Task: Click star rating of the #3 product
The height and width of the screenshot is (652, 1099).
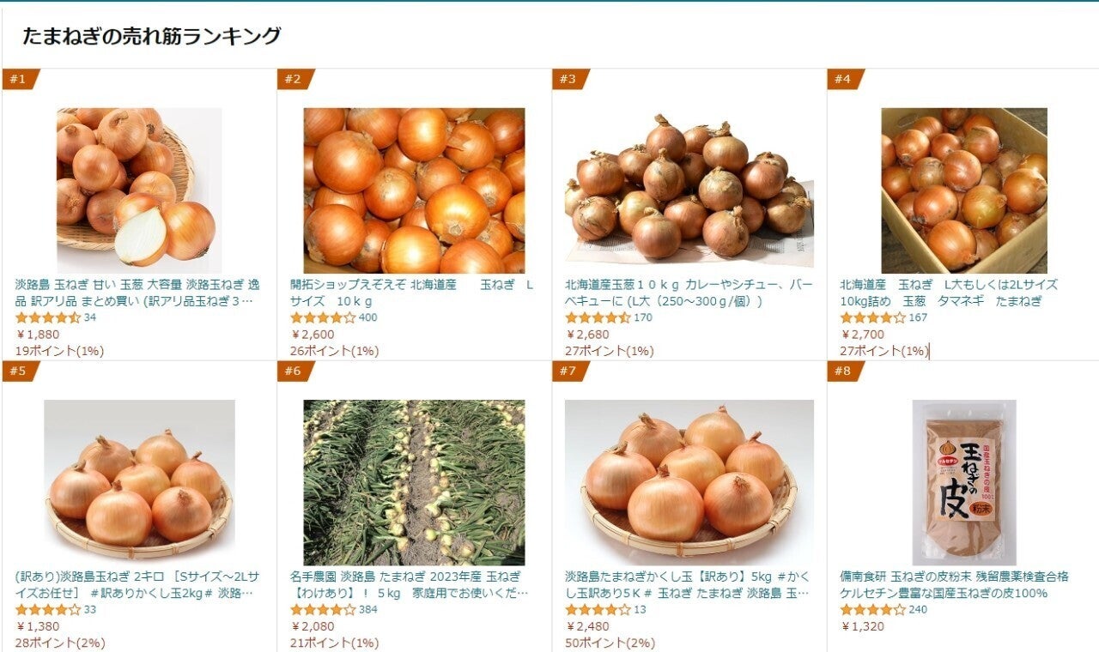Action: [x=597, y=317]
